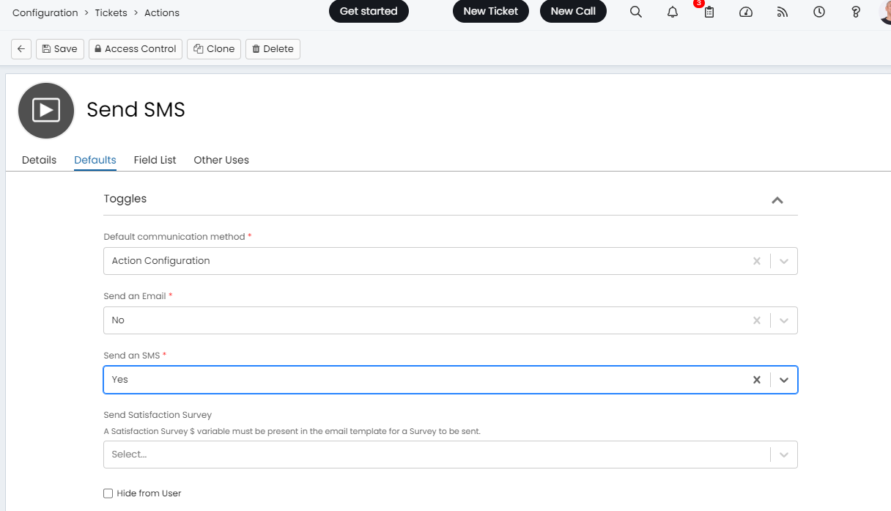Click the Send an Email field showing No
The width and height of the screenshot is (891, 511).
click(x=450, y=320)
